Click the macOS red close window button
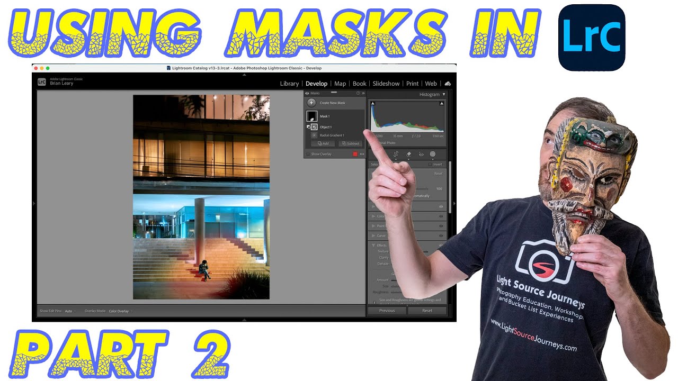 point(35,68)
